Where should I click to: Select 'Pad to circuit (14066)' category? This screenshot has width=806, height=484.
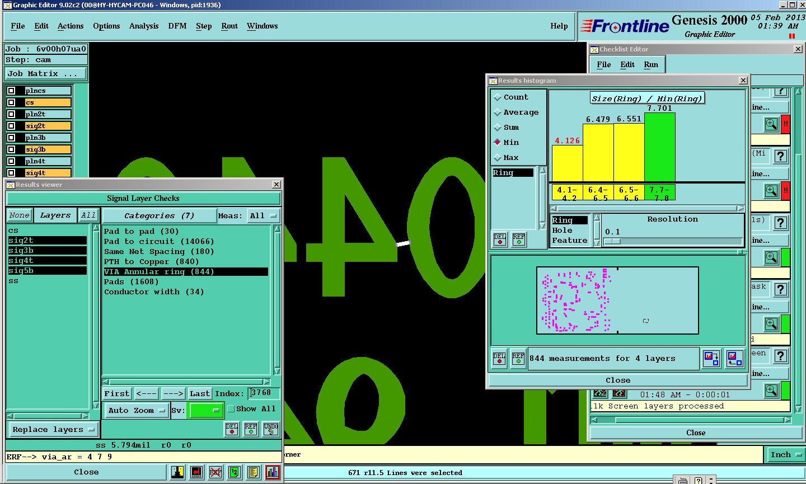(x=159, y=241)
